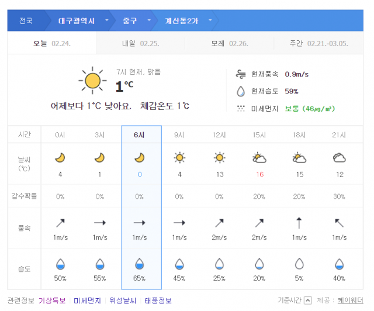Screen dimensions: 374x311
Task: Switch to the 오늘 02.24. tab
Action: [52, 43]
